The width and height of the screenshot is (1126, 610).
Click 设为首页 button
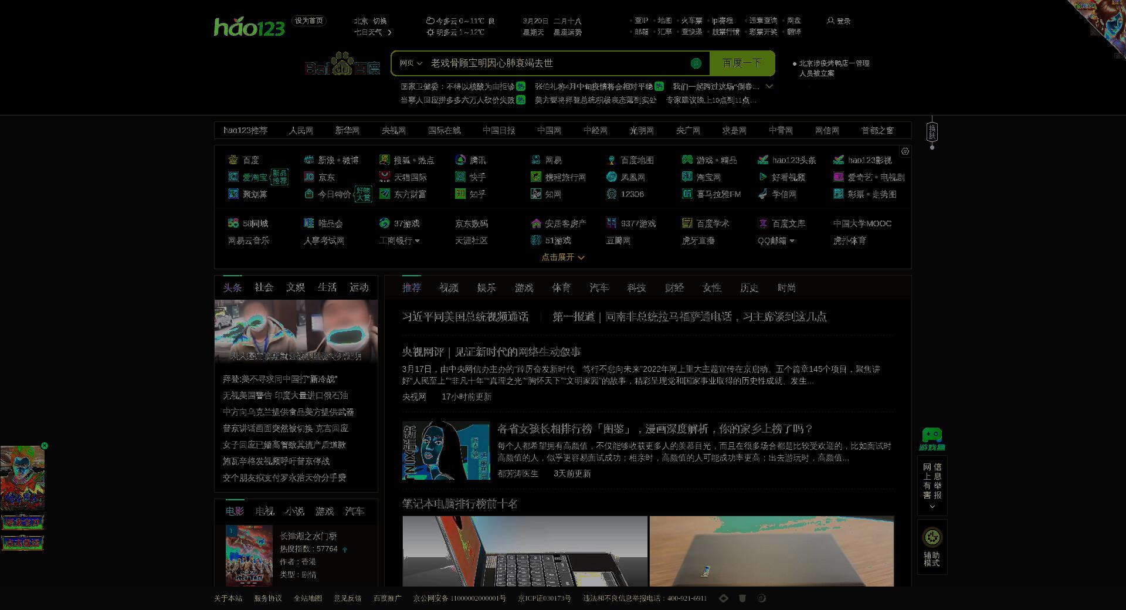309,21
